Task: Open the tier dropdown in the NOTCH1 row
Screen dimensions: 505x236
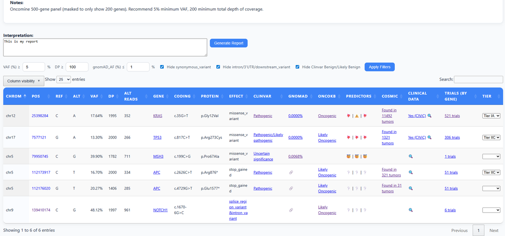Action: pyautogui.click(x=492, y=210)
